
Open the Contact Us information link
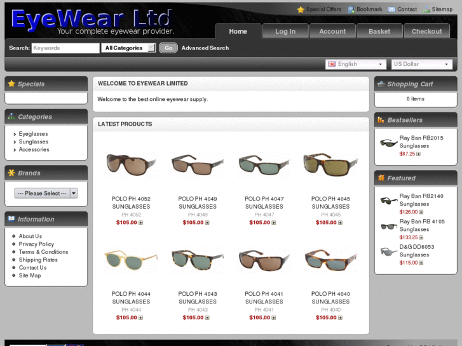32,268
